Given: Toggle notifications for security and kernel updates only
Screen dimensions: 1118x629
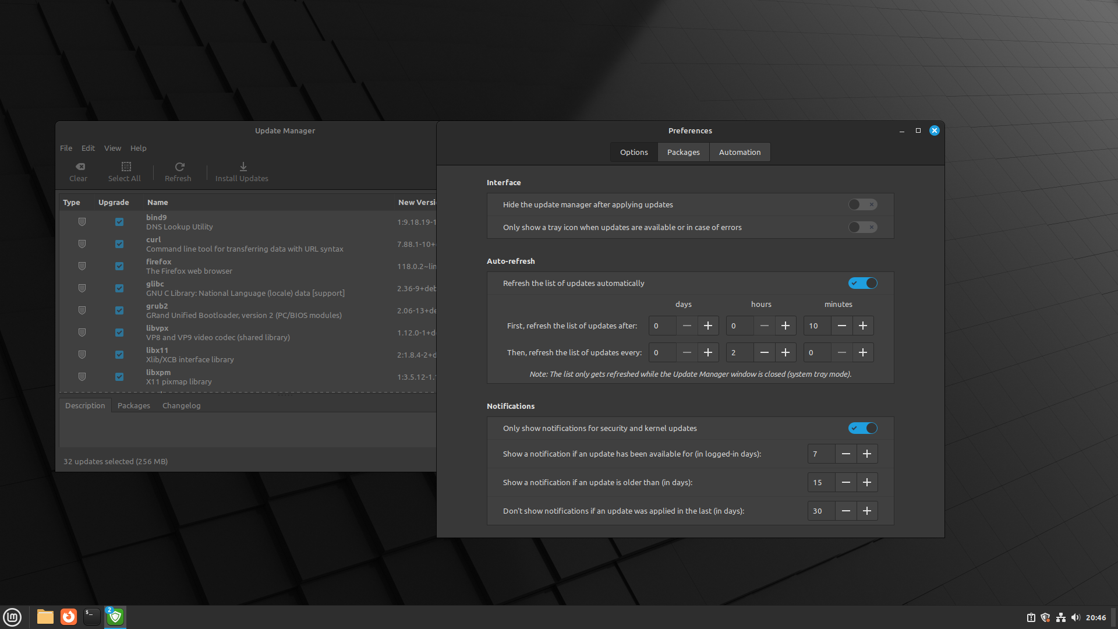Looking at the screenshot, I should [x=862, y=428].
